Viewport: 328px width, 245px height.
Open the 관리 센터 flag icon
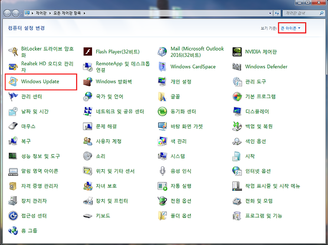(13, 97)
